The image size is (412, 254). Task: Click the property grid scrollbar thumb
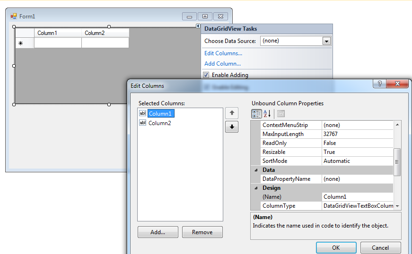point(397,162)
